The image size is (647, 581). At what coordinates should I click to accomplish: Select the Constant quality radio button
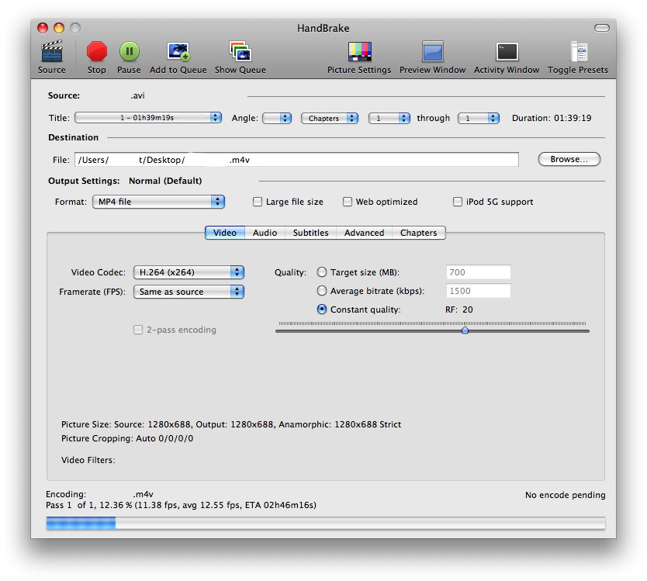[322, 310]
